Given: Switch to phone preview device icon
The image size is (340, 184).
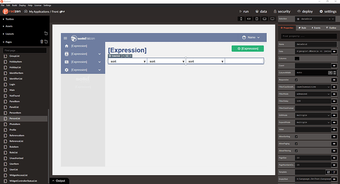Looking at the screenshot, I should point(241,19).
